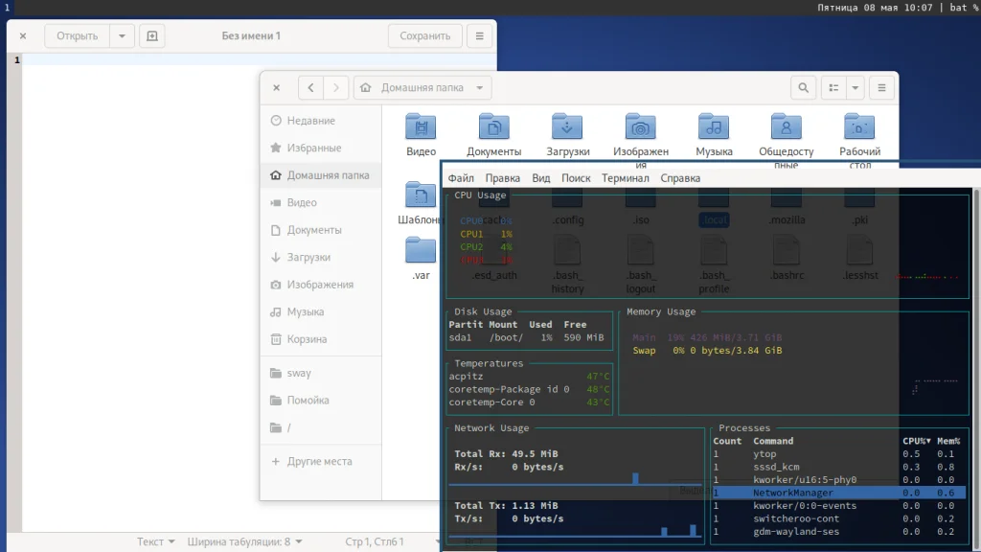Click the new document icon in text editor
This screenshot has width=981, height=552.
point(151,36)
